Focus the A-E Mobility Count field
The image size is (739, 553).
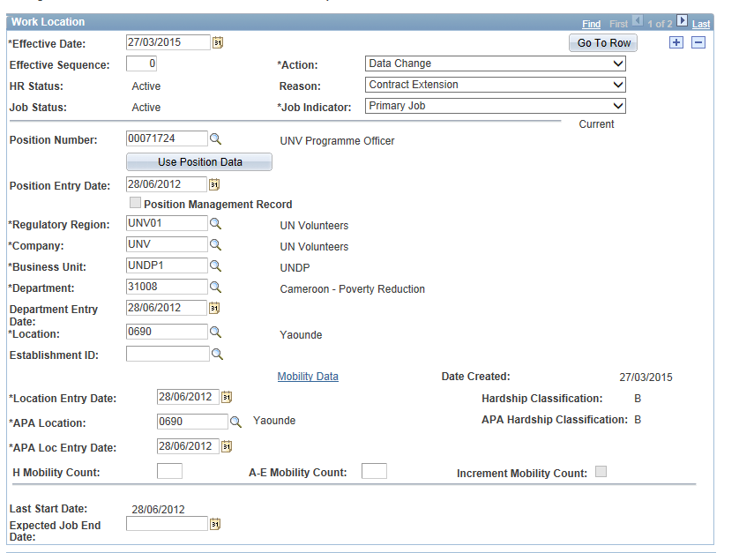[374, 471]
